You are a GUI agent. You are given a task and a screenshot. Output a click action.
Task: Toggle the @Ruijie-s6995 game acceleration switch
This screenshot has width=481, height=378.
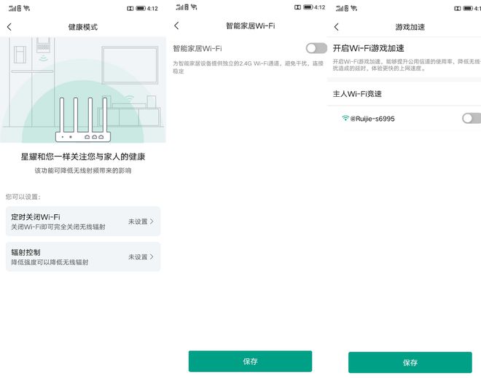coord(472,118)
